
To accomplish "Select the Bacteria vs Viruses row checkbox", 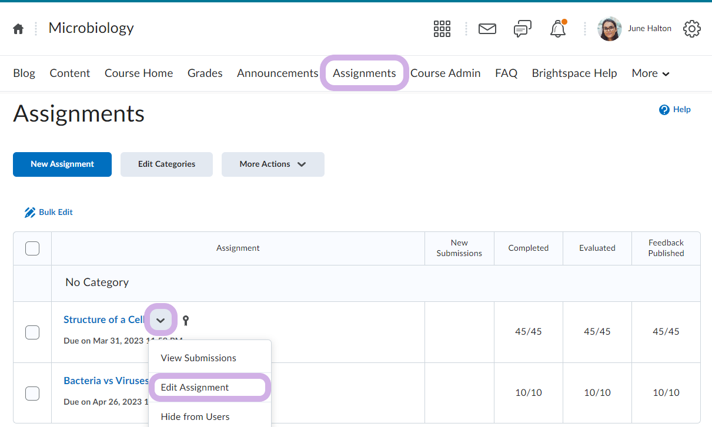I will [x=32, y=394].
